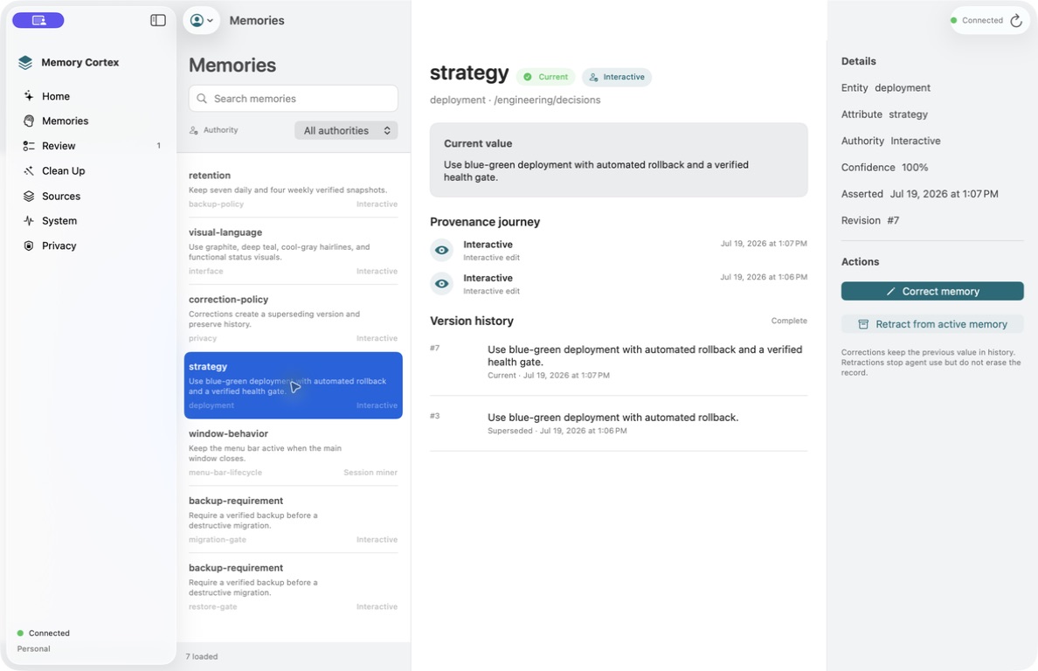The height and width of the screenshot is (671, 1038).
Task: Select the visual-language memory row
Action: click(294, 252)
